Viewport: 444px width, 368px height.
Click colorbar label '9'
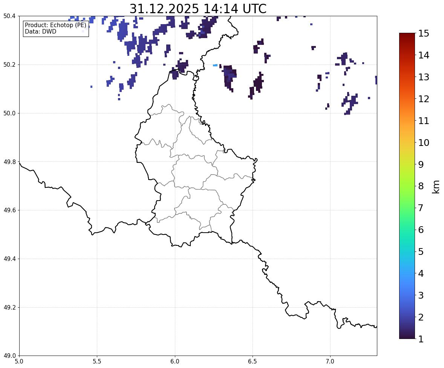point(421,164)
